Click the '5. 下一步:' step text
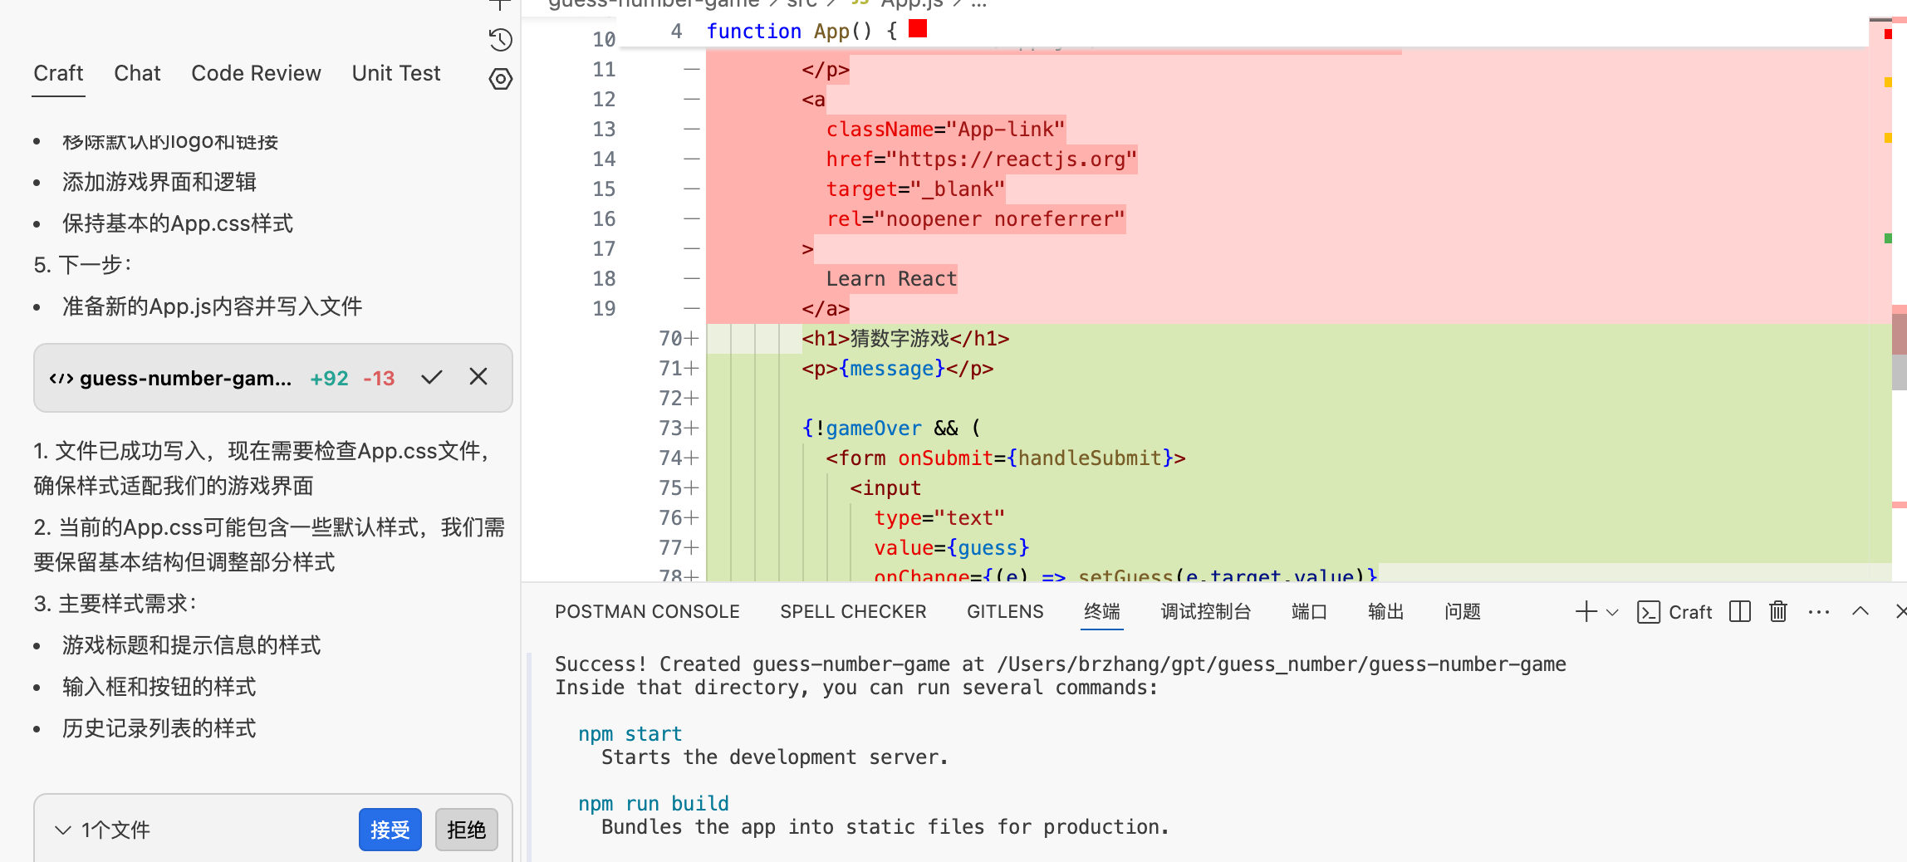Image resolution: width=1907 pixels, height=862 pixels. click(x=83, y=265)
